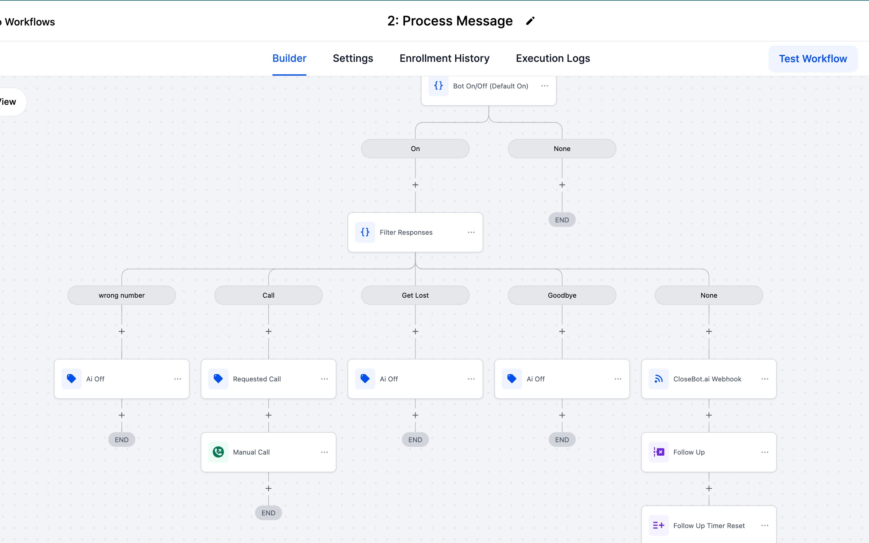Add a step under the Goodbye branch
Image resolution: width=869 pixels, height=543 pixels.
pyautogui.click(x=562, y=332)
